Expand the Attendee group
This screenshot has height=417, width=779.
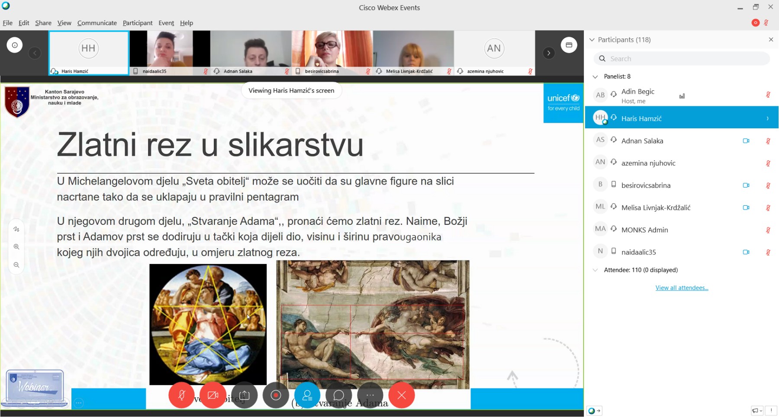[596, 270]
